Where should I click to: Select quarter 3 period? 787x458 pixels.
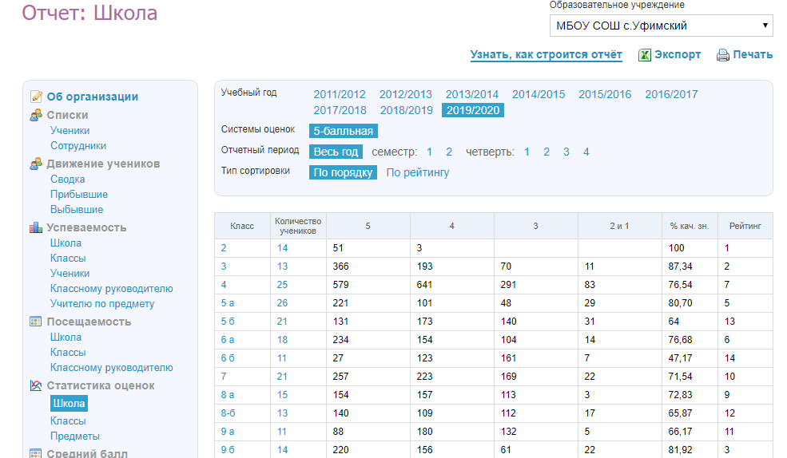pyautogui.click(x=566, y=152)
